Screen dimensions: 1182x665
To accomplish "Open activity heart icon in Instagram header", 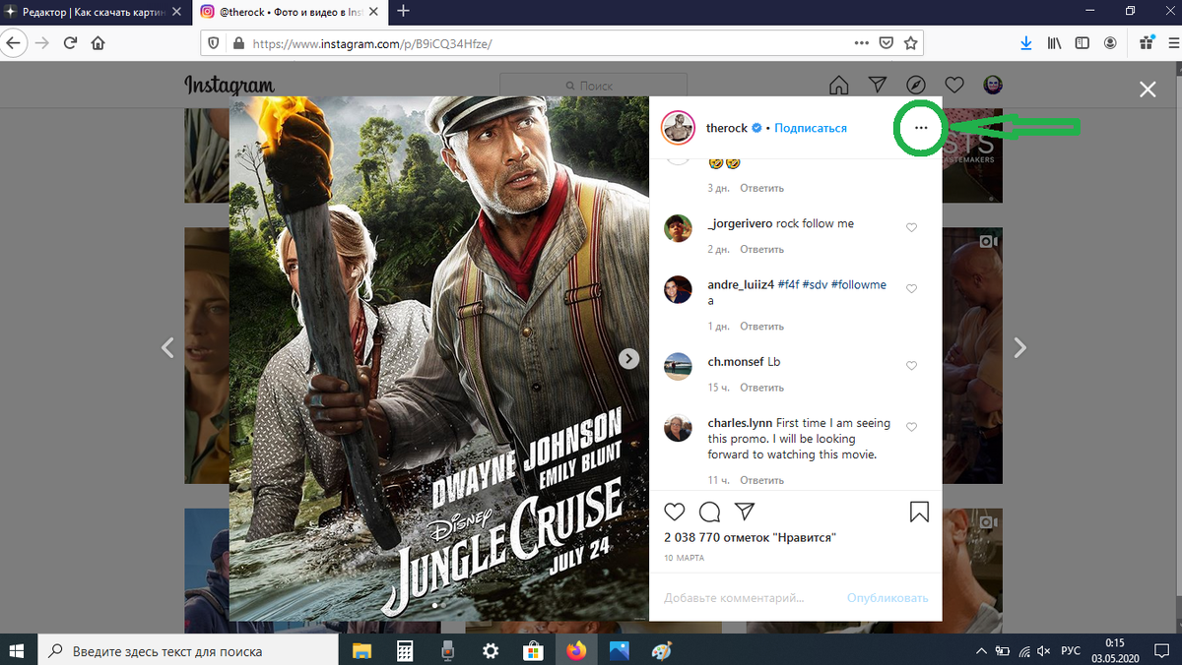I will point(953,86).
